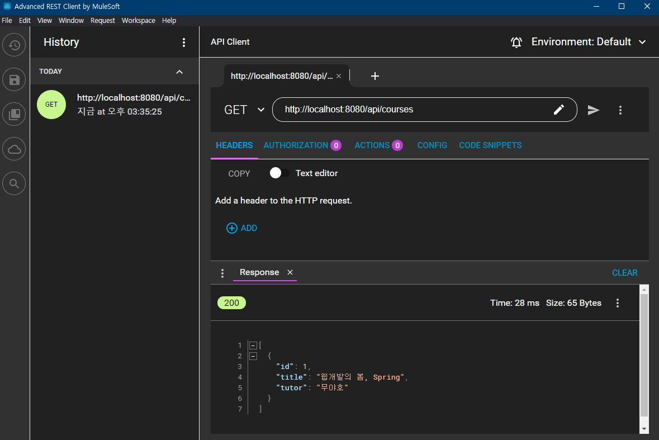Open the search magnifier icon in sidebar
Screen dimensions: 659x440
(x=15, y=183)
